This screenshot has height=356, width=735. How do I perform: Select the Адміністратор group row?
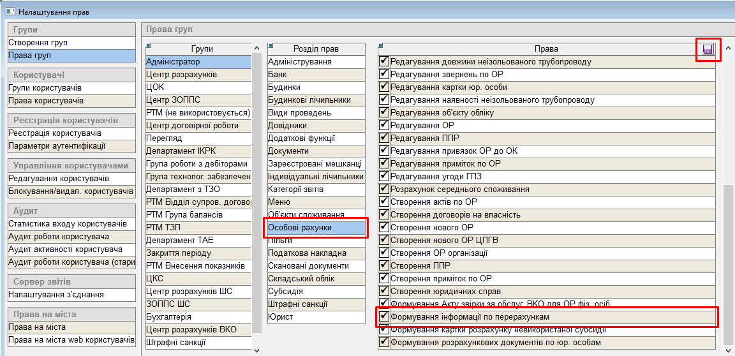tap(198, 62)
